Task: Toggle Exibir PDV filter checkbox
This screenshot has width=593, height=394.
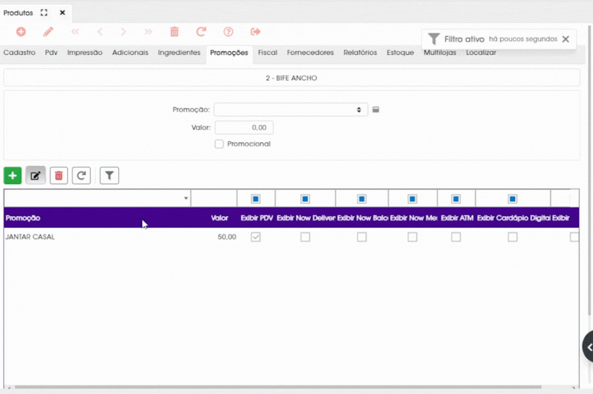Action: click(x=256, y=199)
